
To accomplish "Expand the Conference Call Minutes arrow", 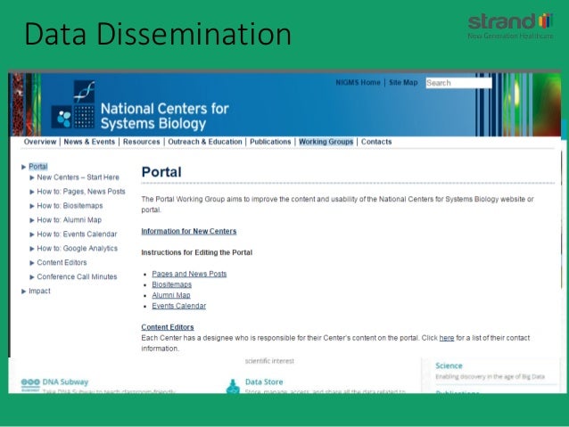I will coord(32,277).
